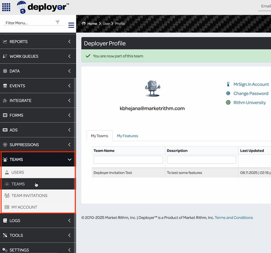271x253 pixels.
Task: Expand the Tools menu chevron
Action: coord(69,235)
